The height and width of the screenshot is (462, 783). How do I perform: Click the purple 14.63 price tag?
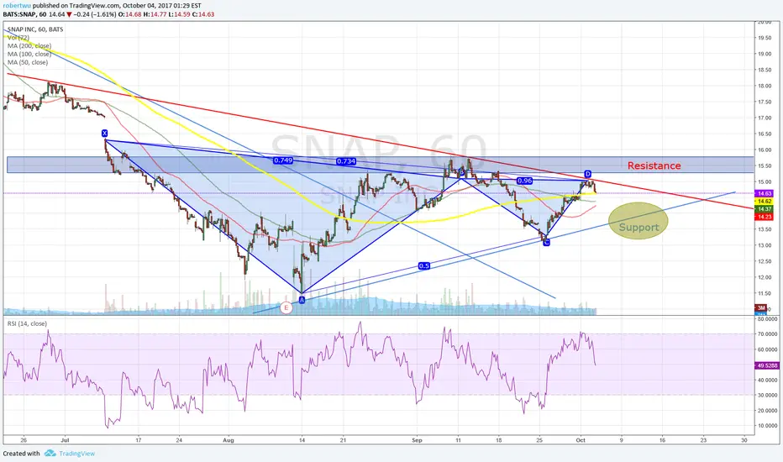[x=765, y=193]
